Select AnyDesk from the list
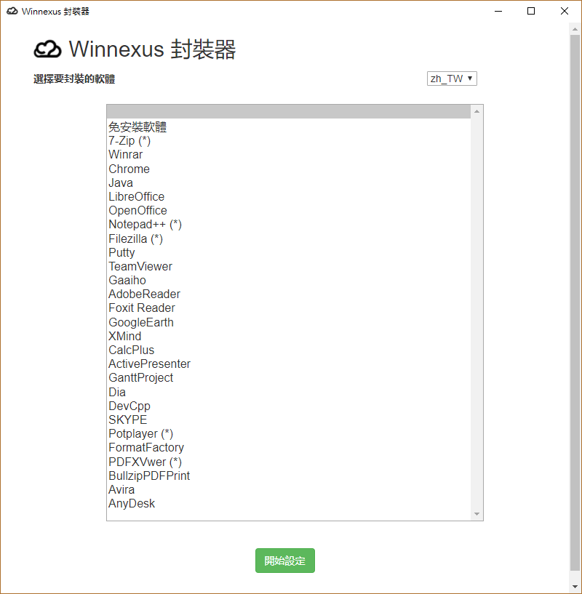 tap(289, 503)
